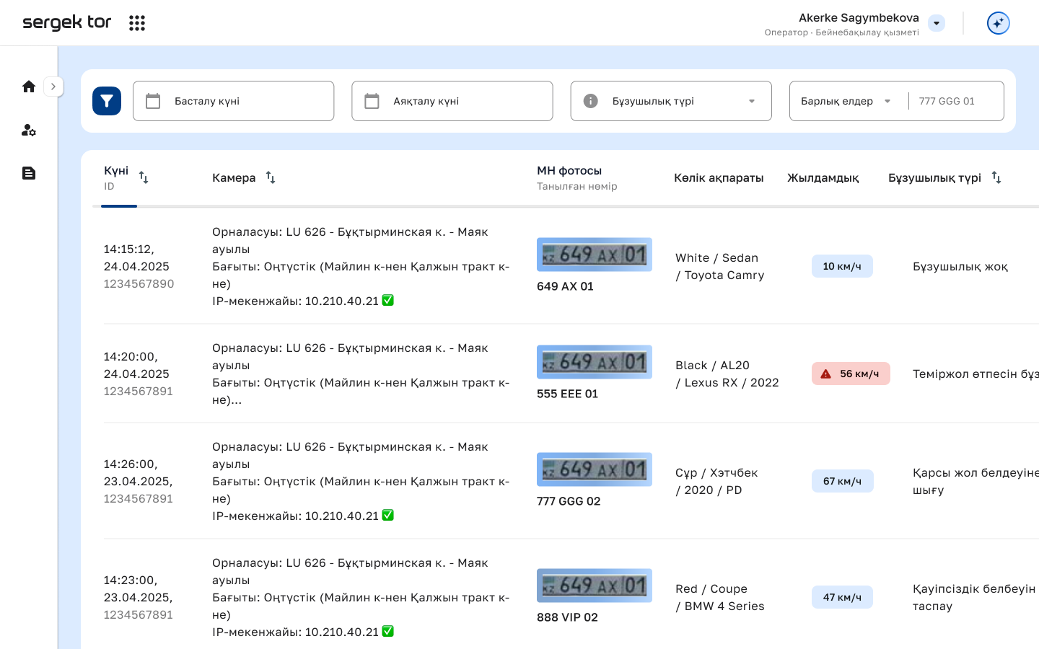Viewport: 1039px width, 649px height.
Task: Open the Барлық елдер country dropdown
Action: pos(887,101)
